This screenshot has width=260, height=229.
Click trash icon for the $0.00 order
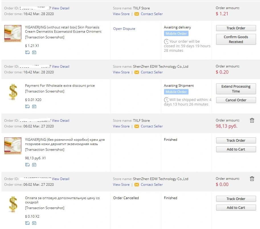[252, 179]
